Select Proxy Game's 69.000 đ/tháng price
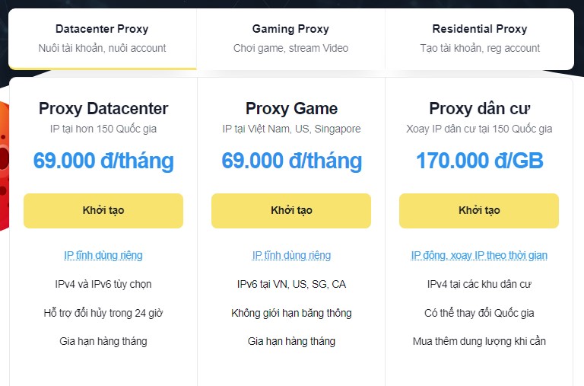 point(291,161)
